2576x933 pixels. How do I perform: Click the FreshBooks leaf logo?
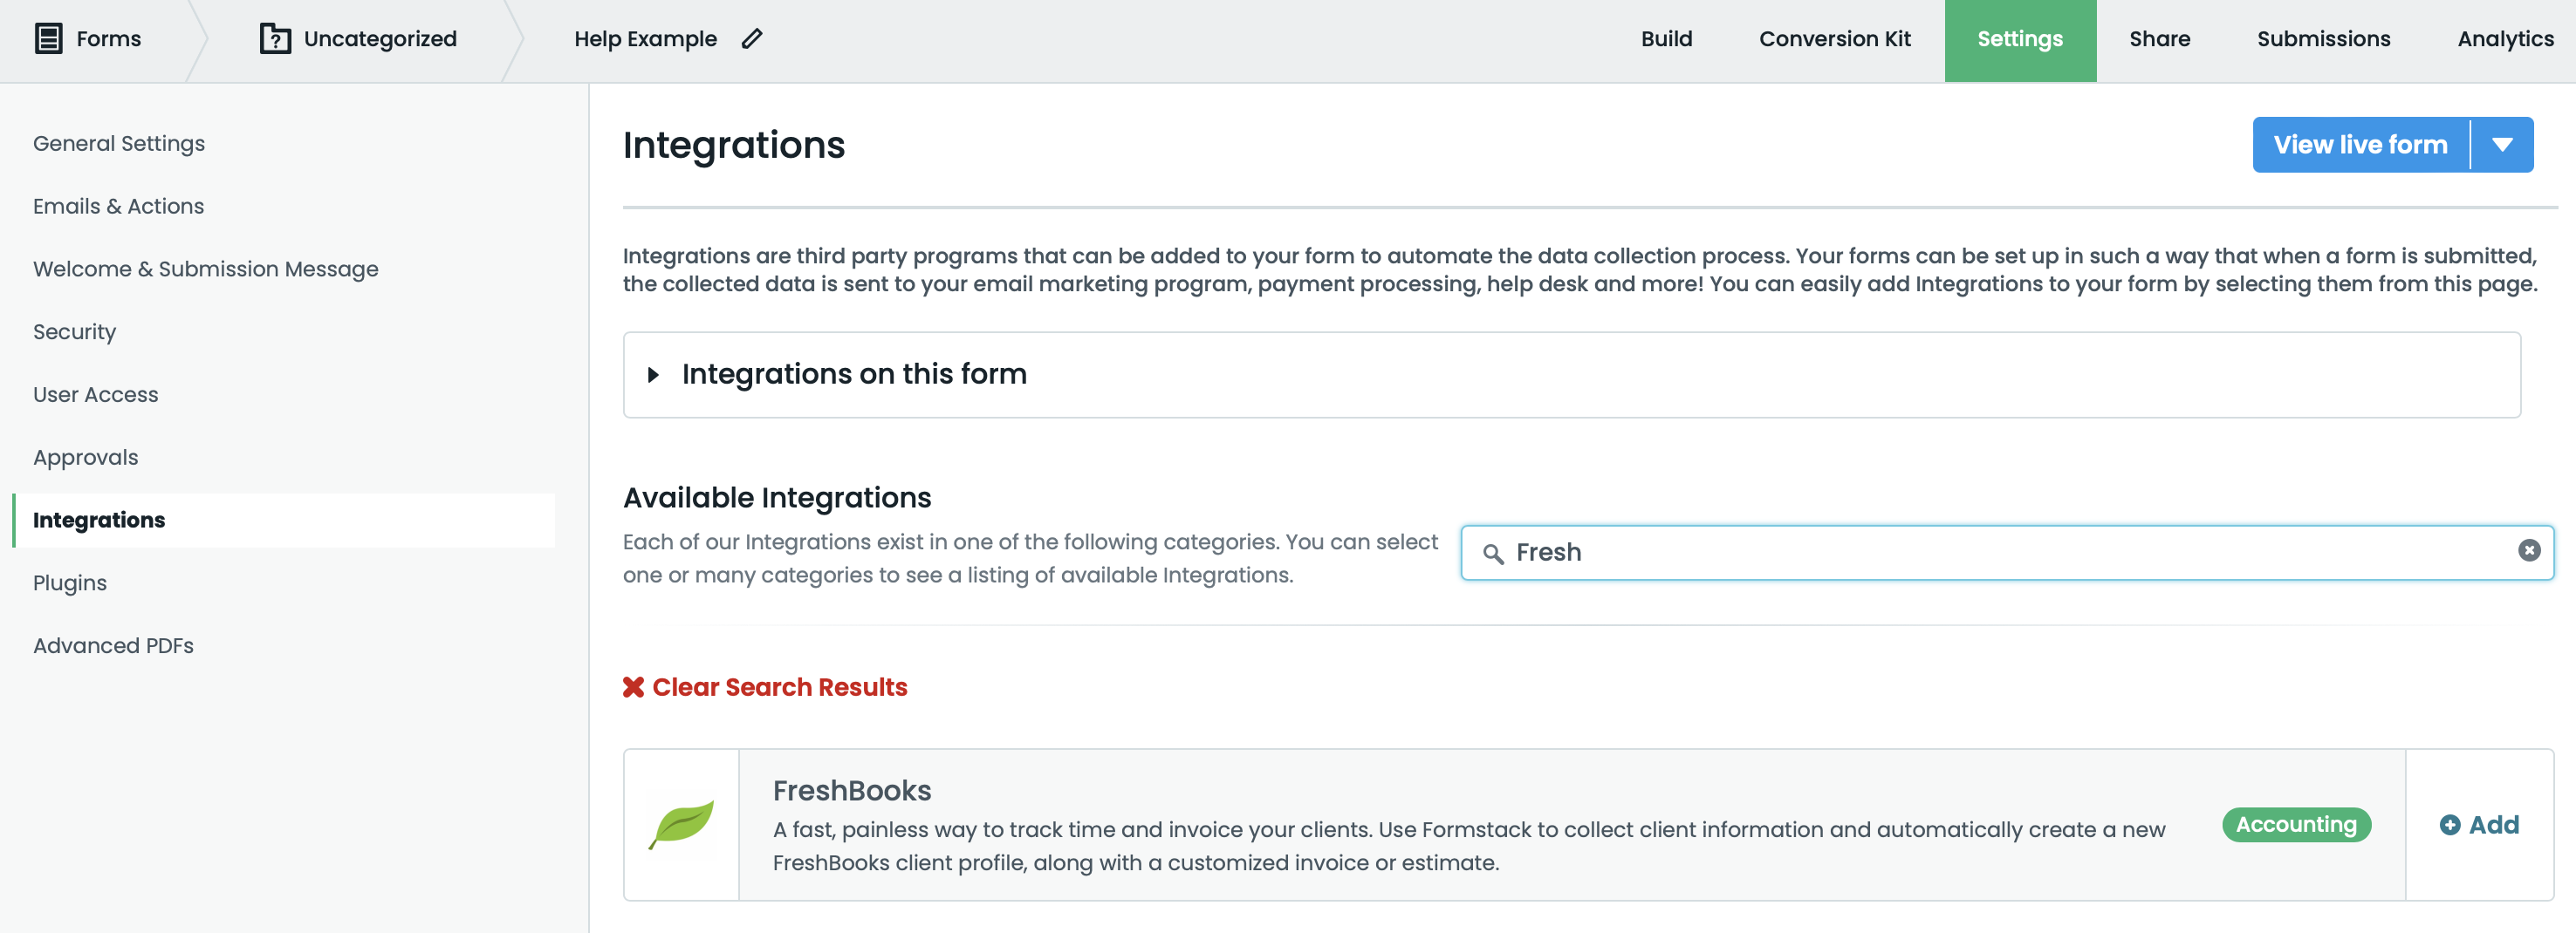tap(682, 825)
